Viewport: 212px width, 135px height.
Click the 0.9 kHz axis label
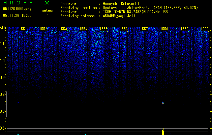tap(3, 78)
